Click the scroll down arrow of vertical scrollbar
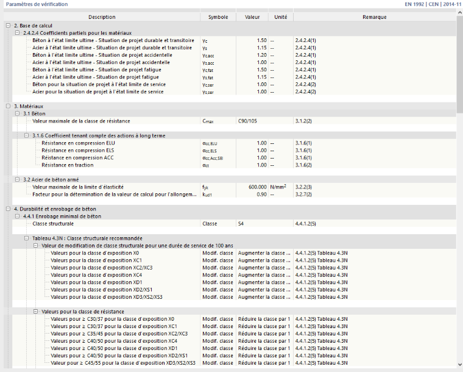The image size is (463, 372). 460,365
